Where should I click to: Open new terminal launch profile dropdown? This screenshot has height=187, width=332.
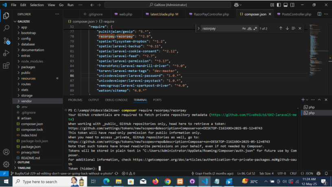pos(307,100)
